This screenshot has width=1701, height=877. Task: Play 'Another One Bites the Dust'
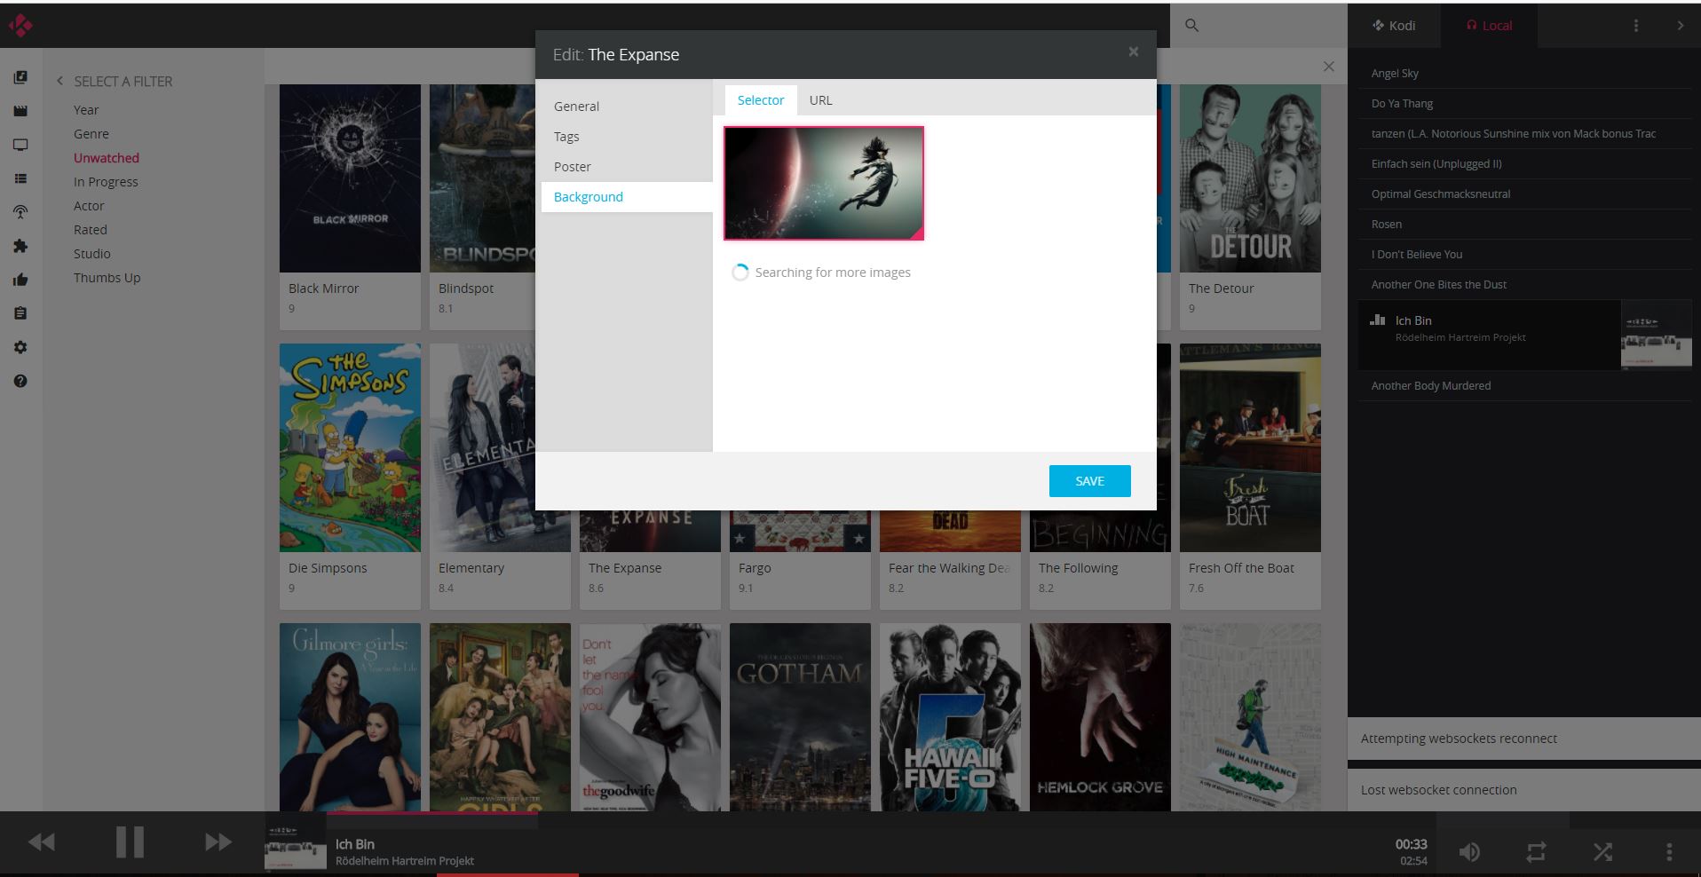tap(1524, 285)
